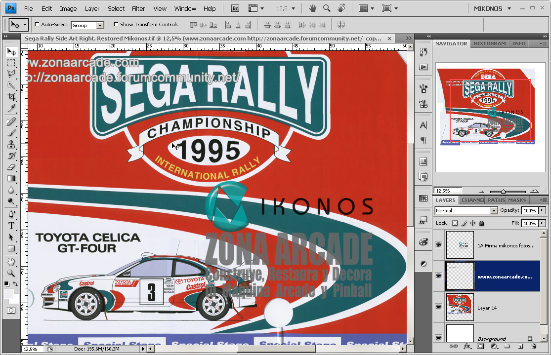Select the Rectangular Marquee tool
Screen dimensions: 551x355
(x=11, y=63)
